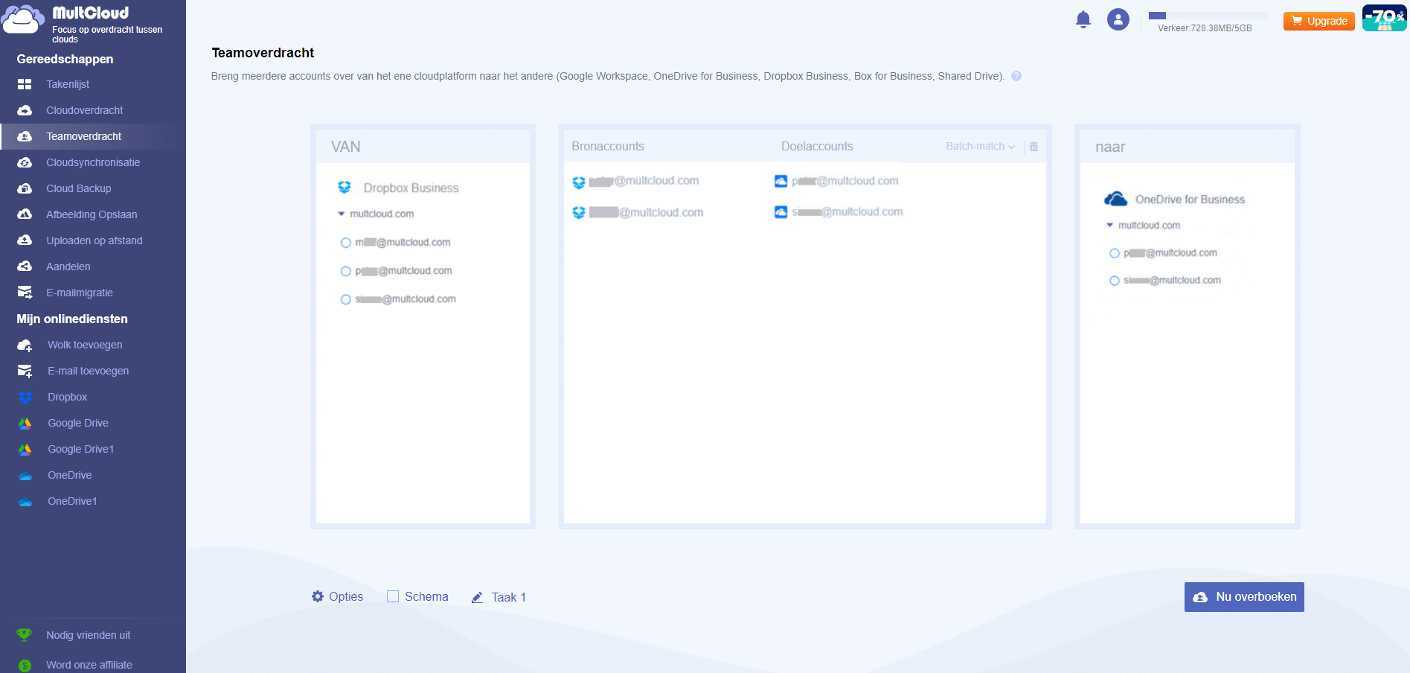1410x673 pixels.
Task: Click the E-mail toevoegen icon
Action: (25, 371)
